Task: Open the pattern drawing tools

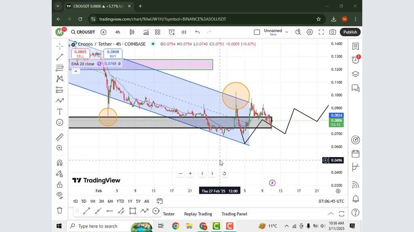Action: (x=60, y=79)
